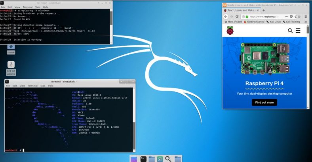Image resolution: width=312 pixels, height=162 pixels.
Task: Click the show desktop dock icon
Action: 134,159
